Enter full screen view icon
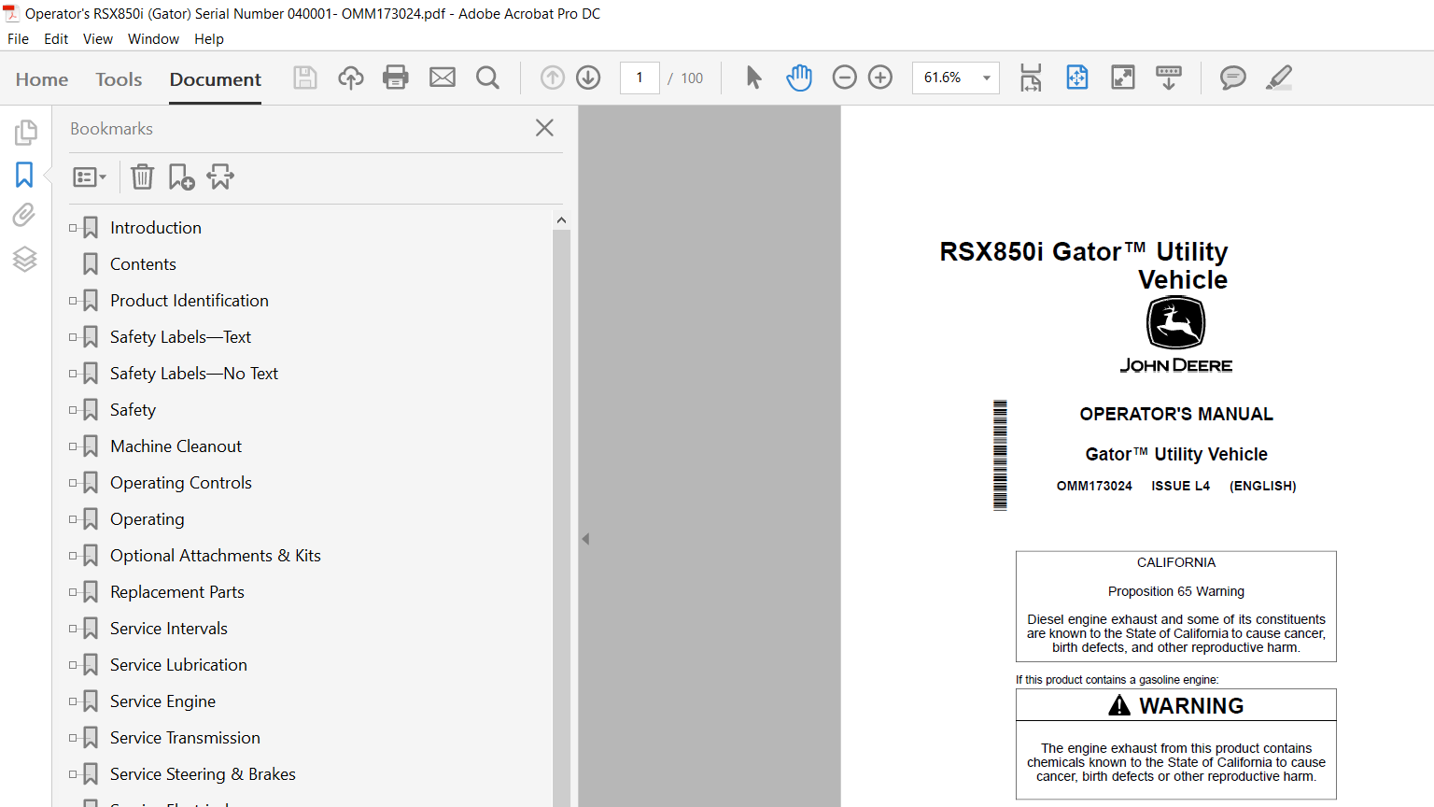 (1123, 78)
